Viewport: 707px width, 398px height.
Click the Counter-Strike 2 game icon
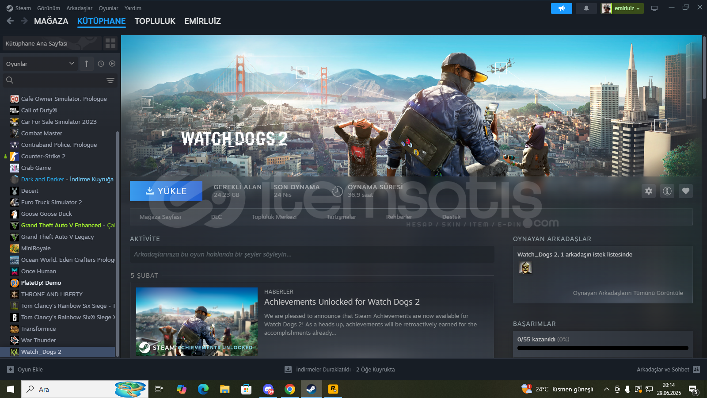(15, 156)
